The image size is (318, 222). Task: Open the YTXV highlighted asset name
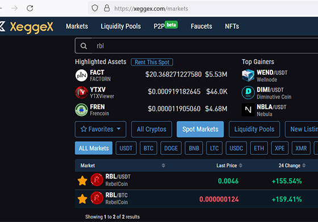[98, 90]
